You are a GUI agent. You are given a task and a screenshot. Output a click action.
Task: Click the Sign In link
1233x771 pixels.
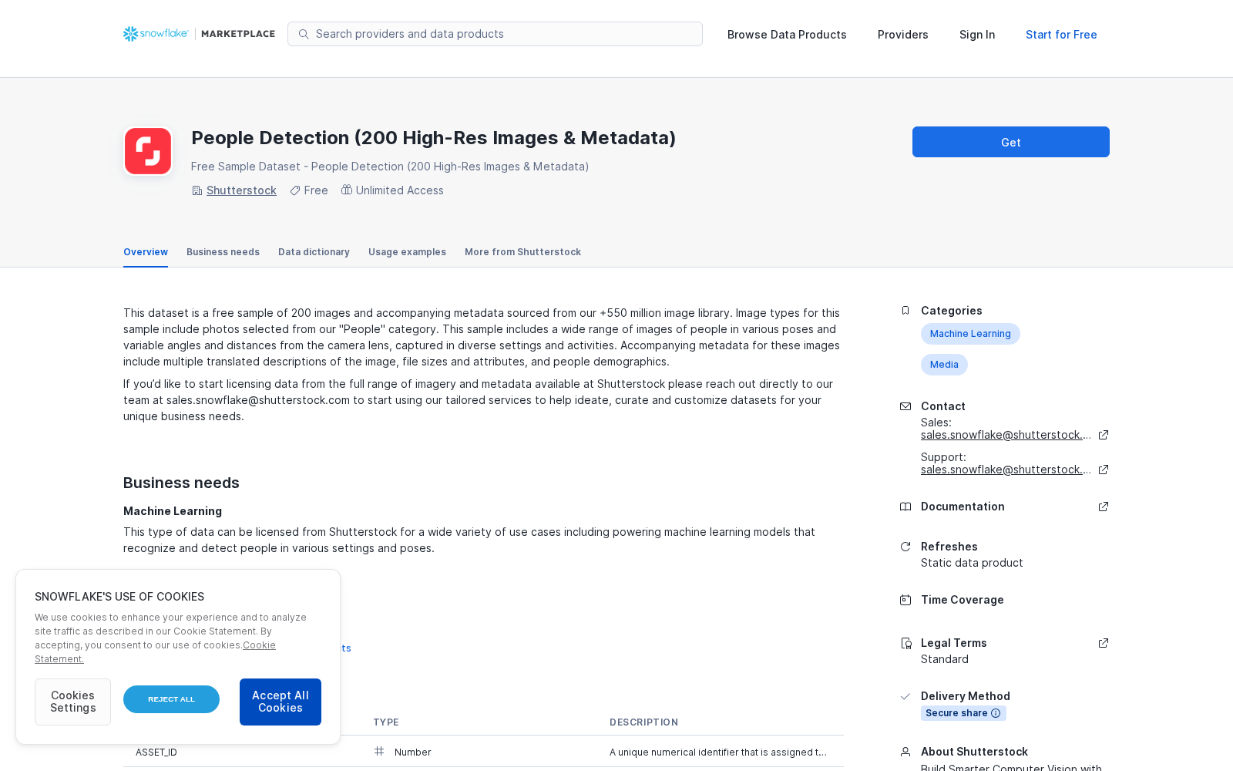977,35
